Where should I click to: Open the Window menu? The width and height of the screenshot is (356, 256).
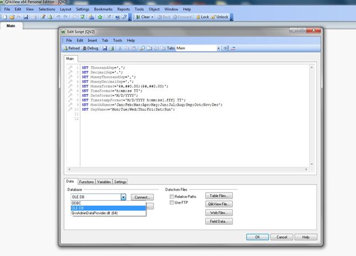click(x=171, y=9)
